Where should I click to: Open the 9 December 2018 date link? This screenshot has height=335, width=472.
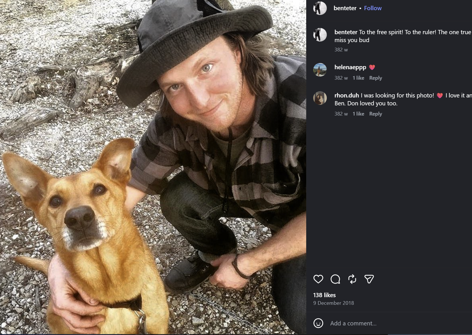[333, 303]
